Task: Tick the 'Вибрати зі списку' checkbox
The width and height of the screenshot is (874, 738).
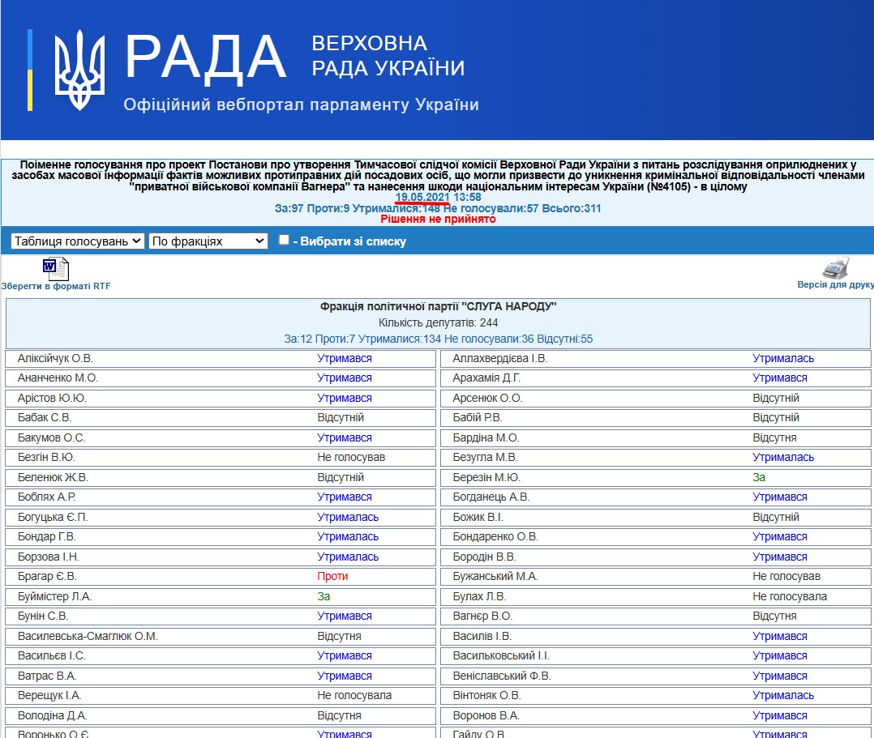Action: click(x=284, y=240)
